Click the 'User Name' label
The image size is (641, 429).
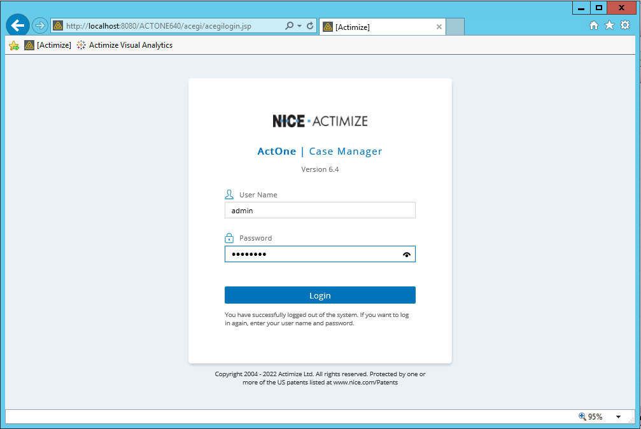258,195
